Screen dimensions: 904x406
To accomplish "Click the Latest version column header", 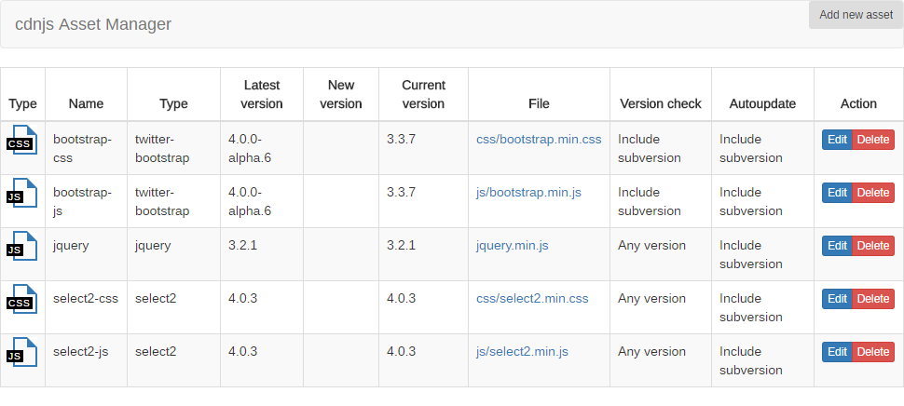I will pos(262,94).
